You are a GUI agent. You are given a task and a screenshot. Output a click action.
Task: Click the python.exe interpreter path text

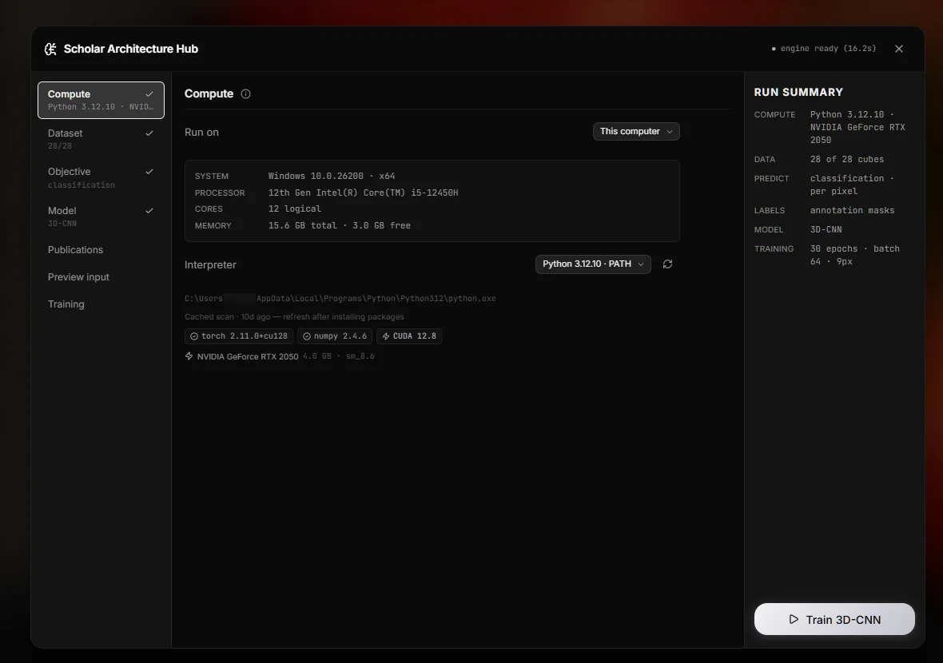click(x=340, y=298)
